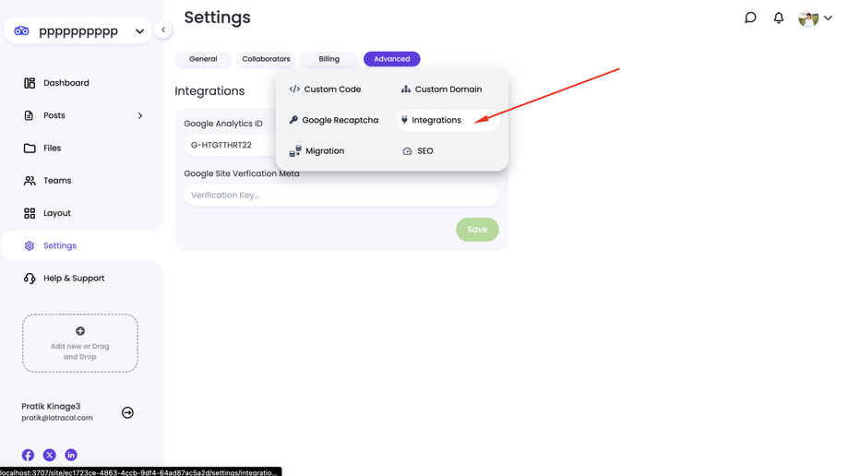This screenshot has width=849, height=476.
Task: Open the LinkedIn social link
Action: coord(71,455)
